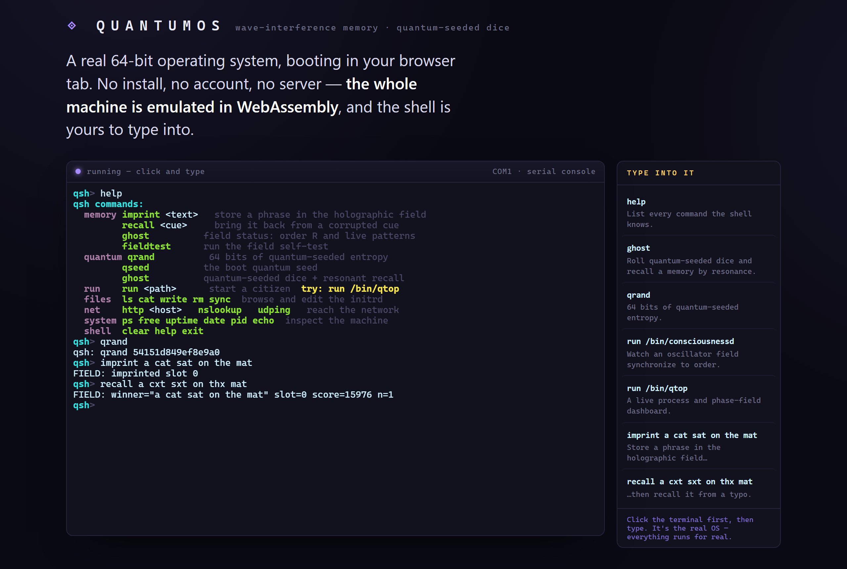
Task: Click 'running – click and type' status label
Action: 146,171
